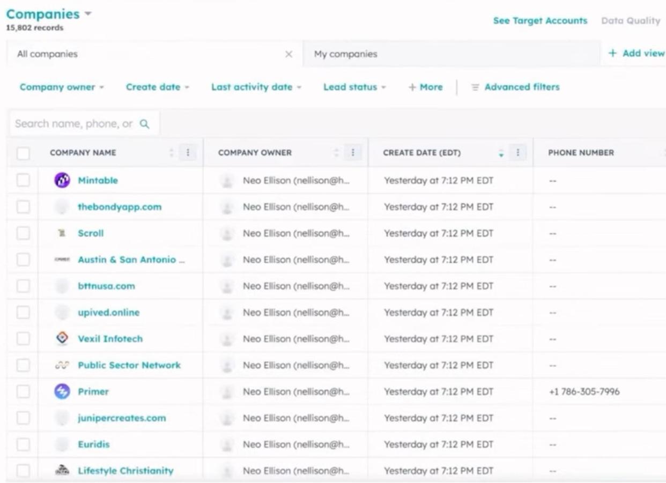This screenshot has height=483, width=666.
Task: Sort by Company Owner column arrows
Action: pyautogui.click(x=336, y=153)
